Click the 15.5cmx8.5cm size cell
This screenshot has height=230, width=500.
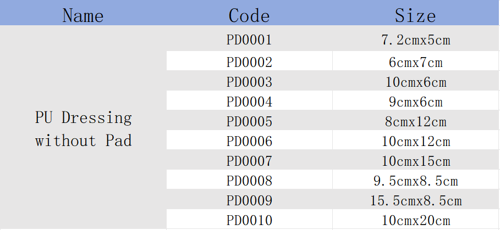point(415,199)
